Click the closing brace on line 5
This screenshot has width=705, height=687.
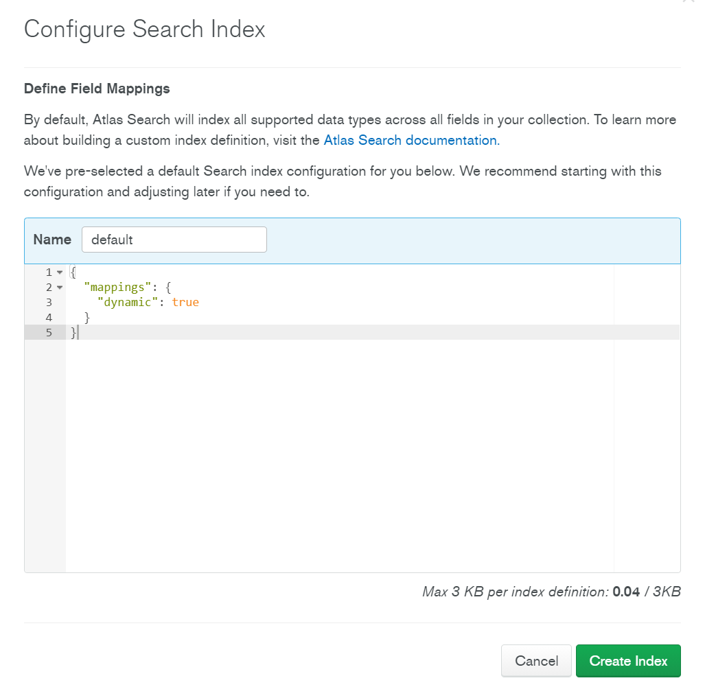point(73,332)
